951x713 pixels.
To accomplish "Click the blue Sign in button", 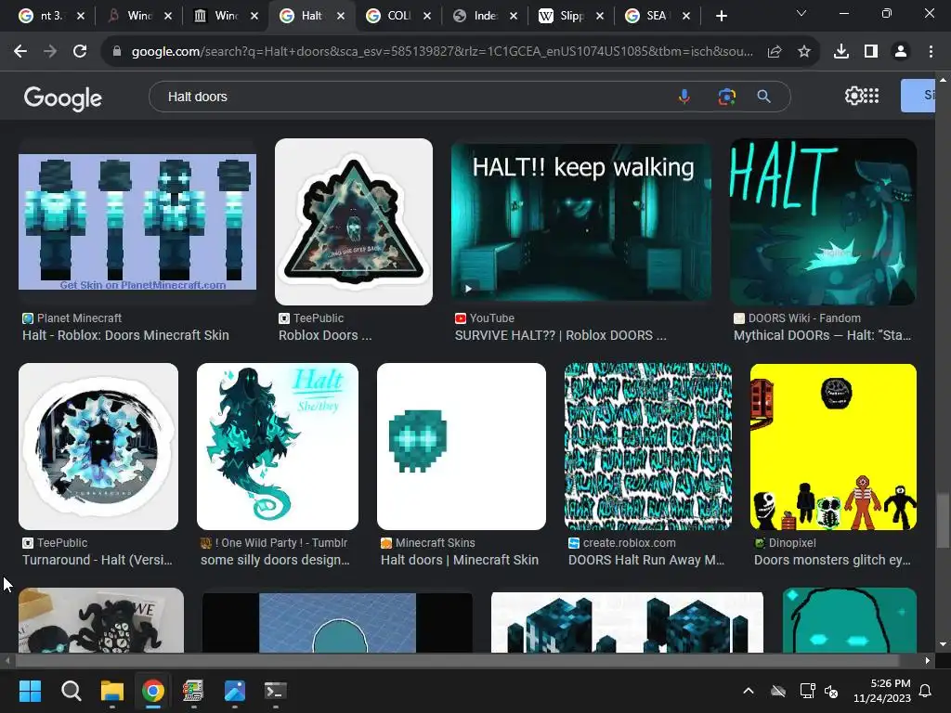I will 918,96.
